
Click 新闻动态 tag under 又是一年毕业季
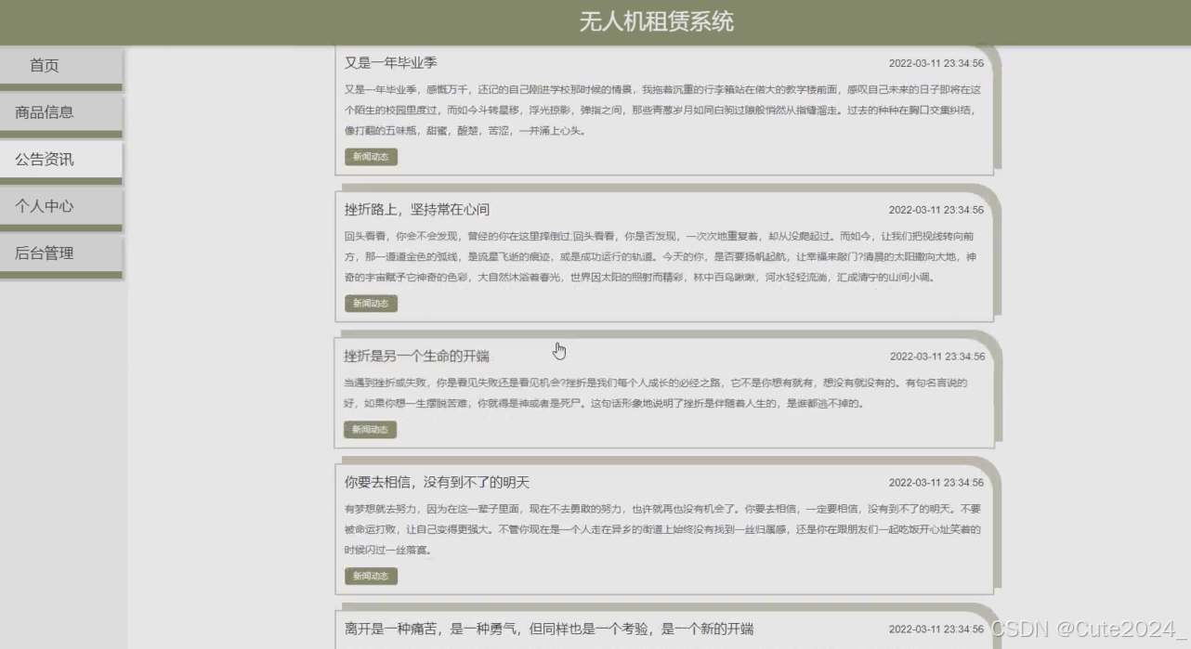371,157
